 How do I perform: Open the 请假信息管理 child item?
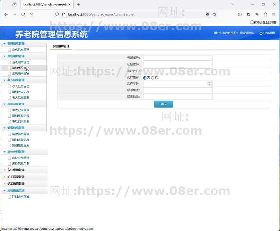click(21, 134)
